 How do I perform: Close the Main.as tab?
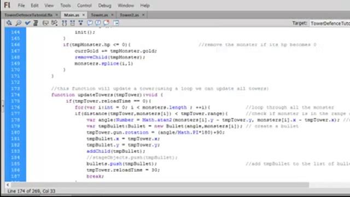(x=84, y=15)
